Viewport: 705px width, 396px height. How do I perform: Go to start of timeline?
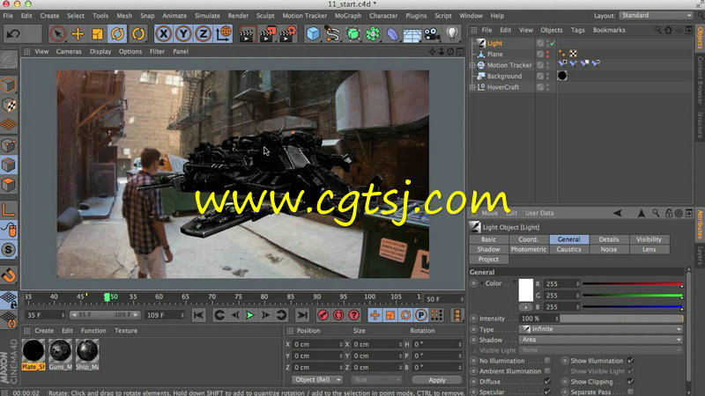tap(199, 315)
